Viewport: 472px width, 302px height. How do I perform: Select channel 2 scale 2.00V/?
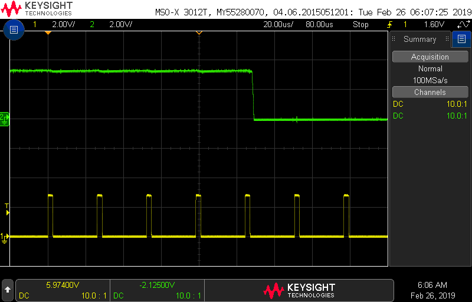[120, 24]
